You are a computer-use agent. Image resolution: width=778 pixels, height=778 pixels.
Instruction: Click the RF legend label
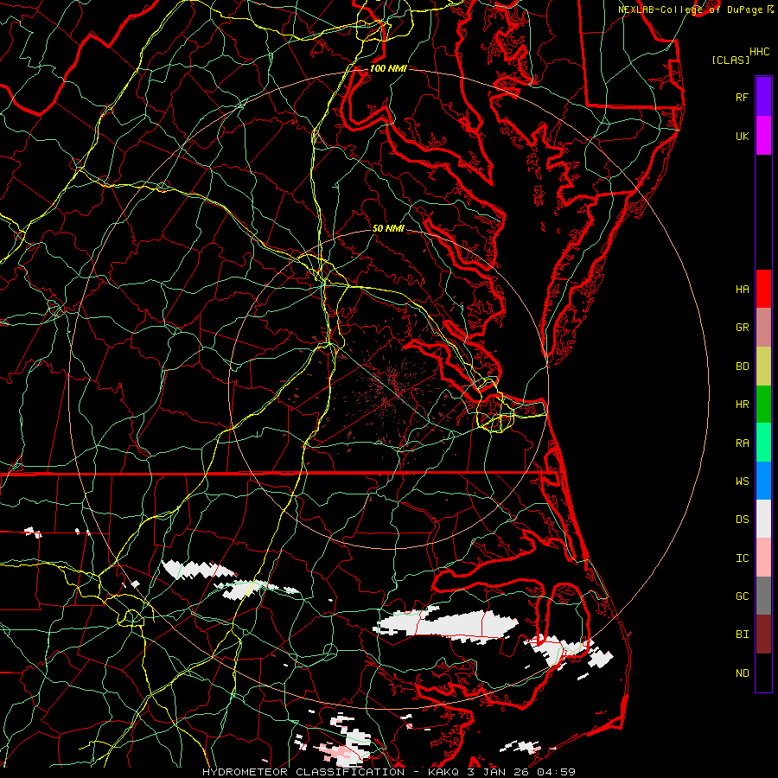[742, 97]
